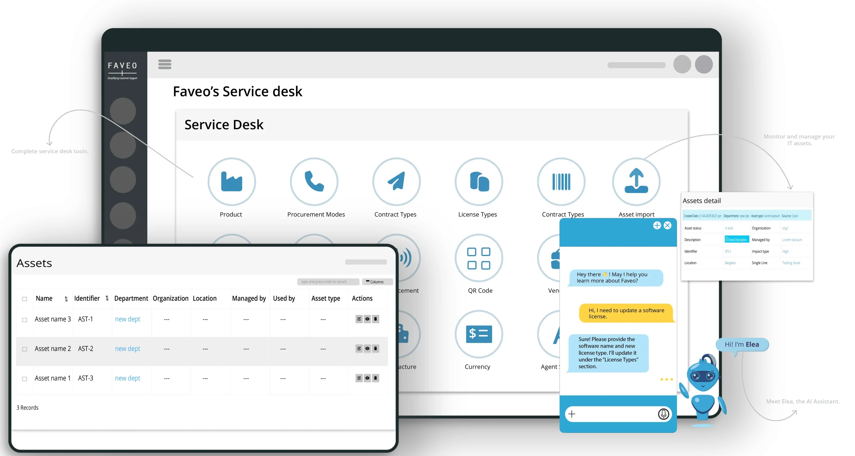The width and height of the screenshot is (855, 456).
Task: View Asset name 2 with eye icon
Action: click(x=367, y=348)
